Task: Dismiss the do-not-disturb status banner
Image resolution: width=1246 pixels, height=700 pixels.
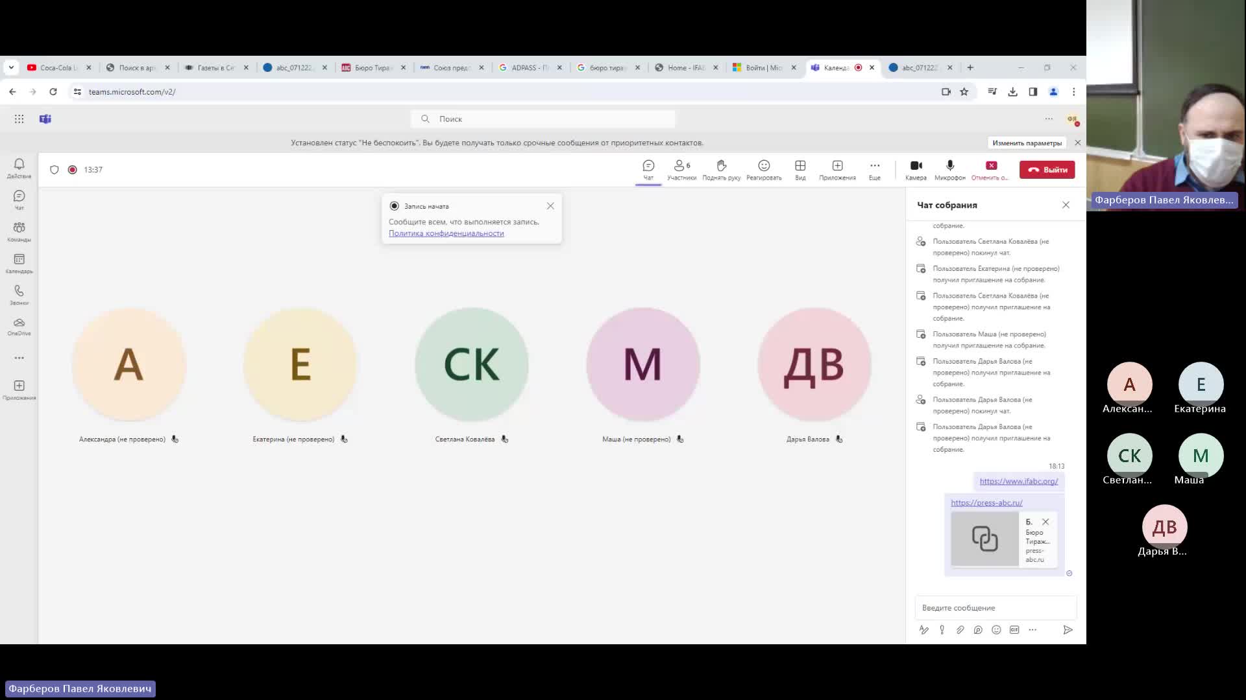Action: [x=1078, y=143]
